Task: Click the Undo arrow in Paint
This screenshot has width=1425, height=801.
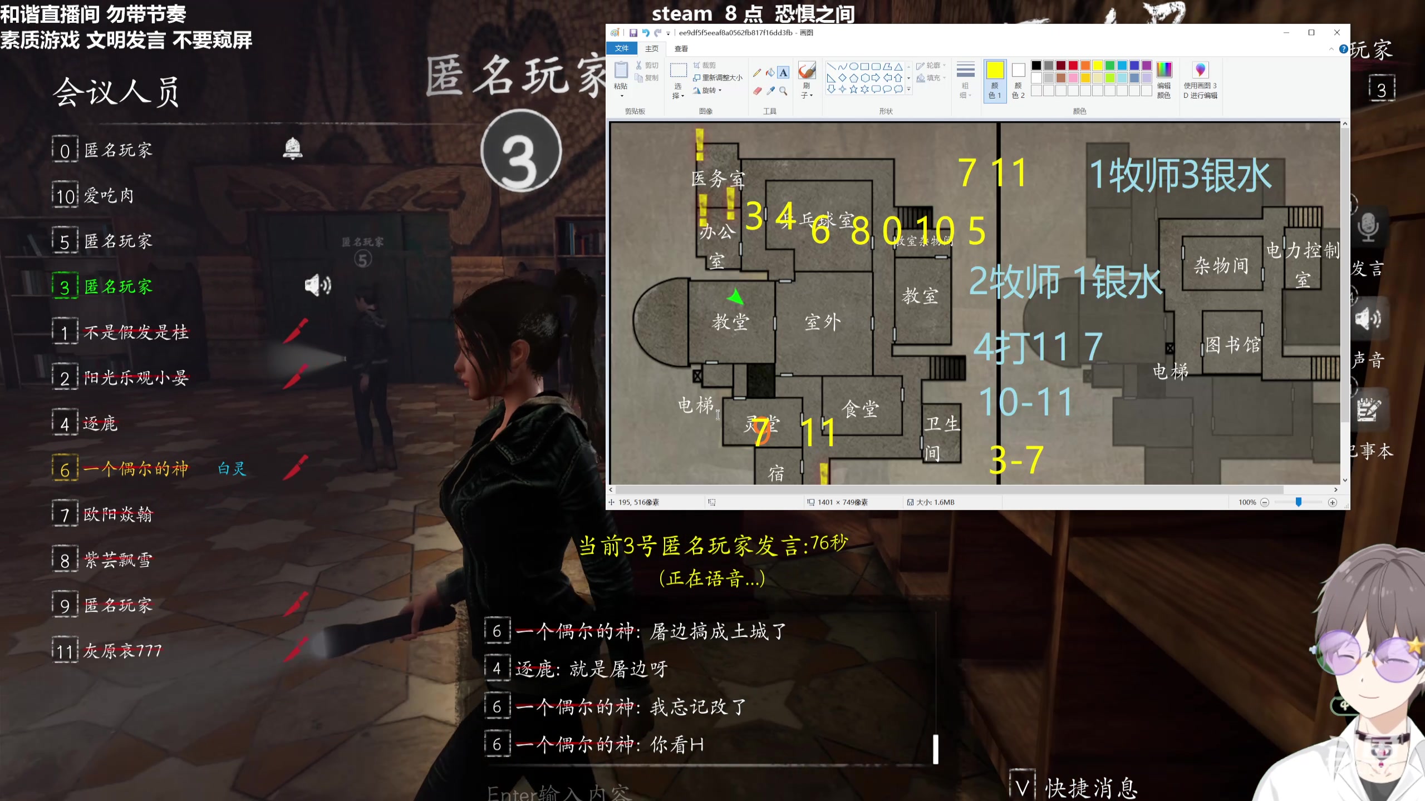Action: click(646, 33)
